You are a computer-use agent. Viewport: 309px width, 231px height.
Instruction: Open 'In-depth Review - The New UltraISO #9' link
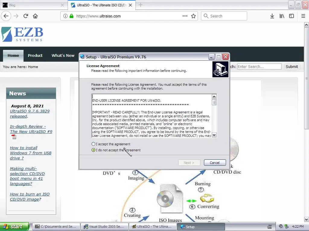pos(31,129)
